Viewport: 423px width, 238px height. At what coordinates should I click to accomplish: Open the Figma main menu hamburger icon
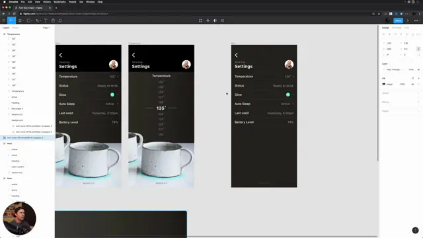click(x=4, y=20)
